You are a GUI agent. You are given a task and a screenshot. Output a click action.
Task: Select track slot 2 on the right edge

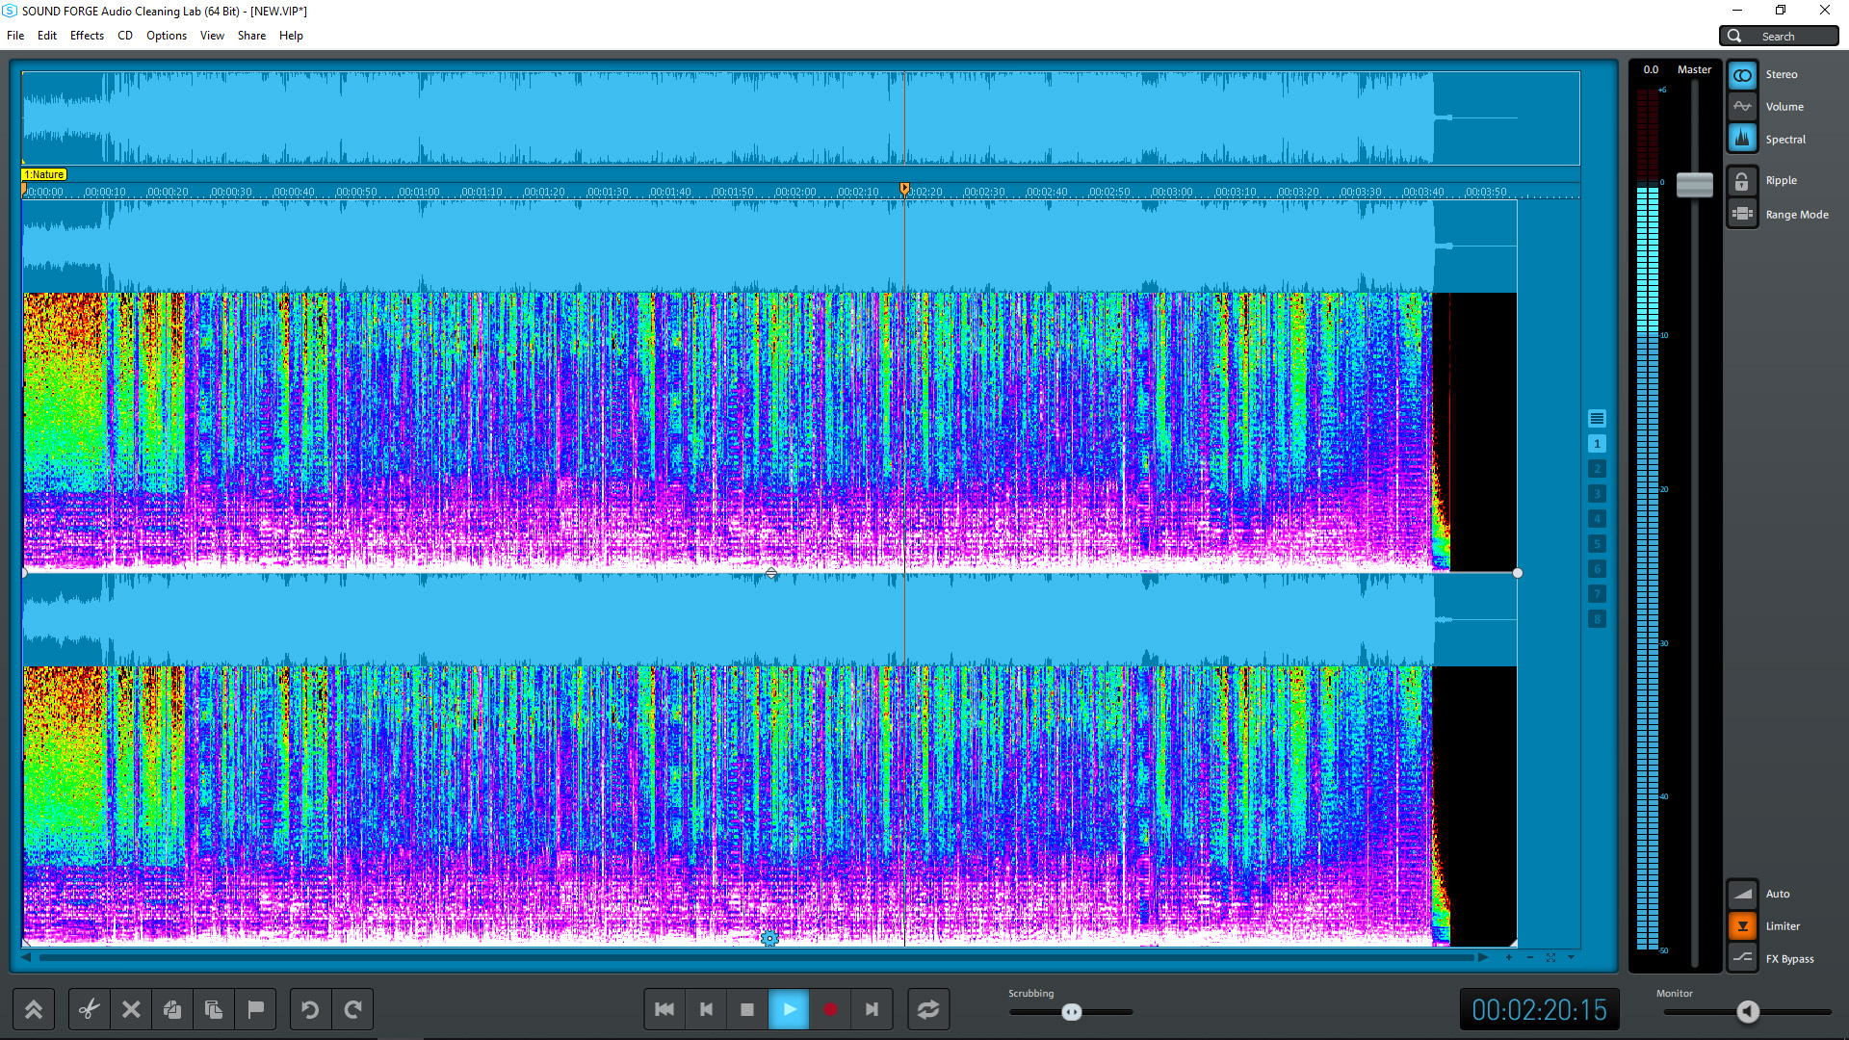click(x=1597, y=468)
